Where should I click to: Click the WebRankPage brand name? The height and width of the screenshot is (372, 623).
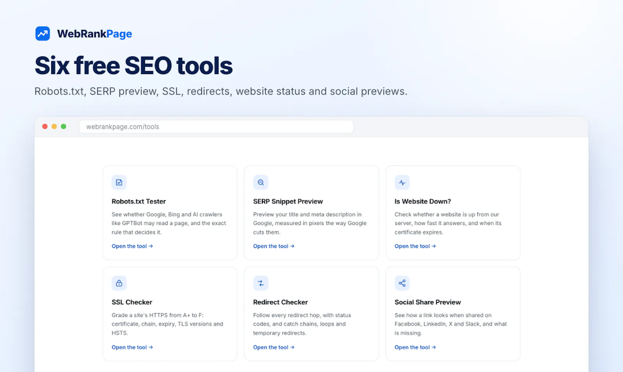pyautogui.click(x=95, y=34)
